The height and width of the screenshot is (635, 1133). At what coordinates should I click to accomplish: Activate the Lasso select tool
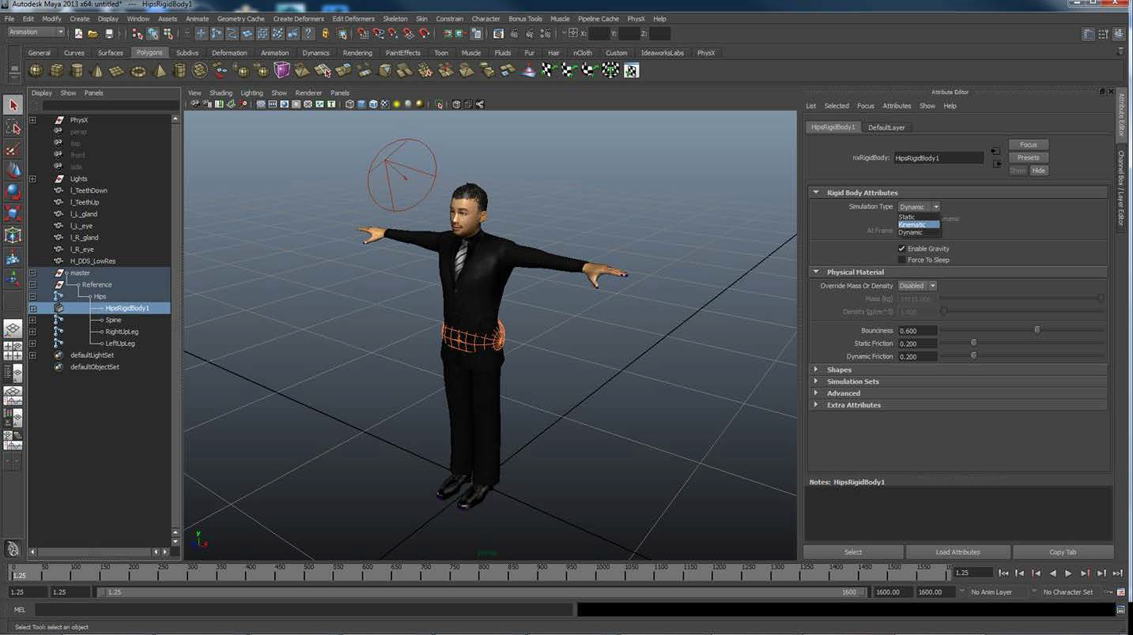coord(13,127)
